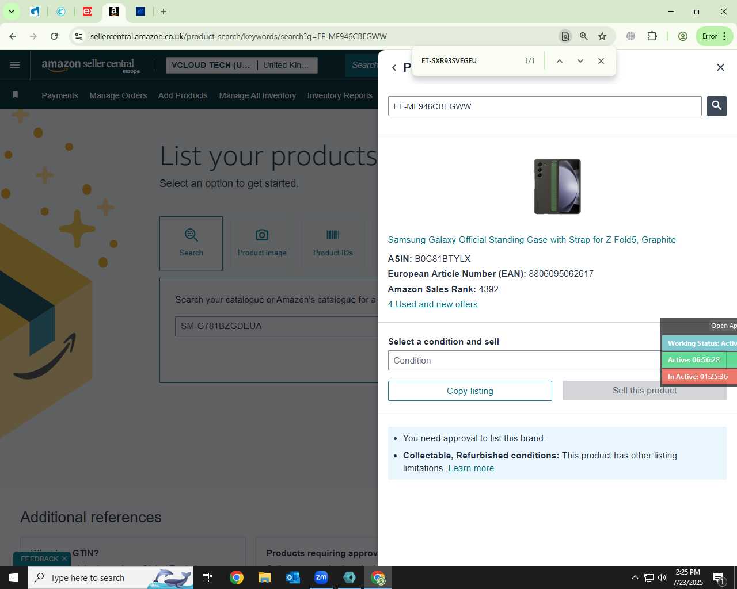Navigate back with the browser back arrow
Image resolution: width=737 pixels, height=589 pixels.
[13, 36]
